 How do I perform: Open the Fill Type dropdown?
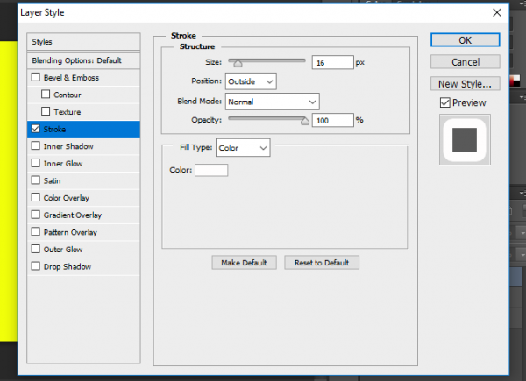pos(243,148)
